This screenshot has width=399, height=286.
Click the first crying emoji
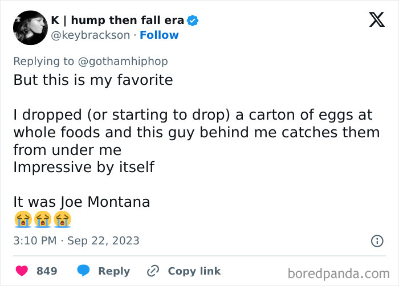click(x=22, y=219)
